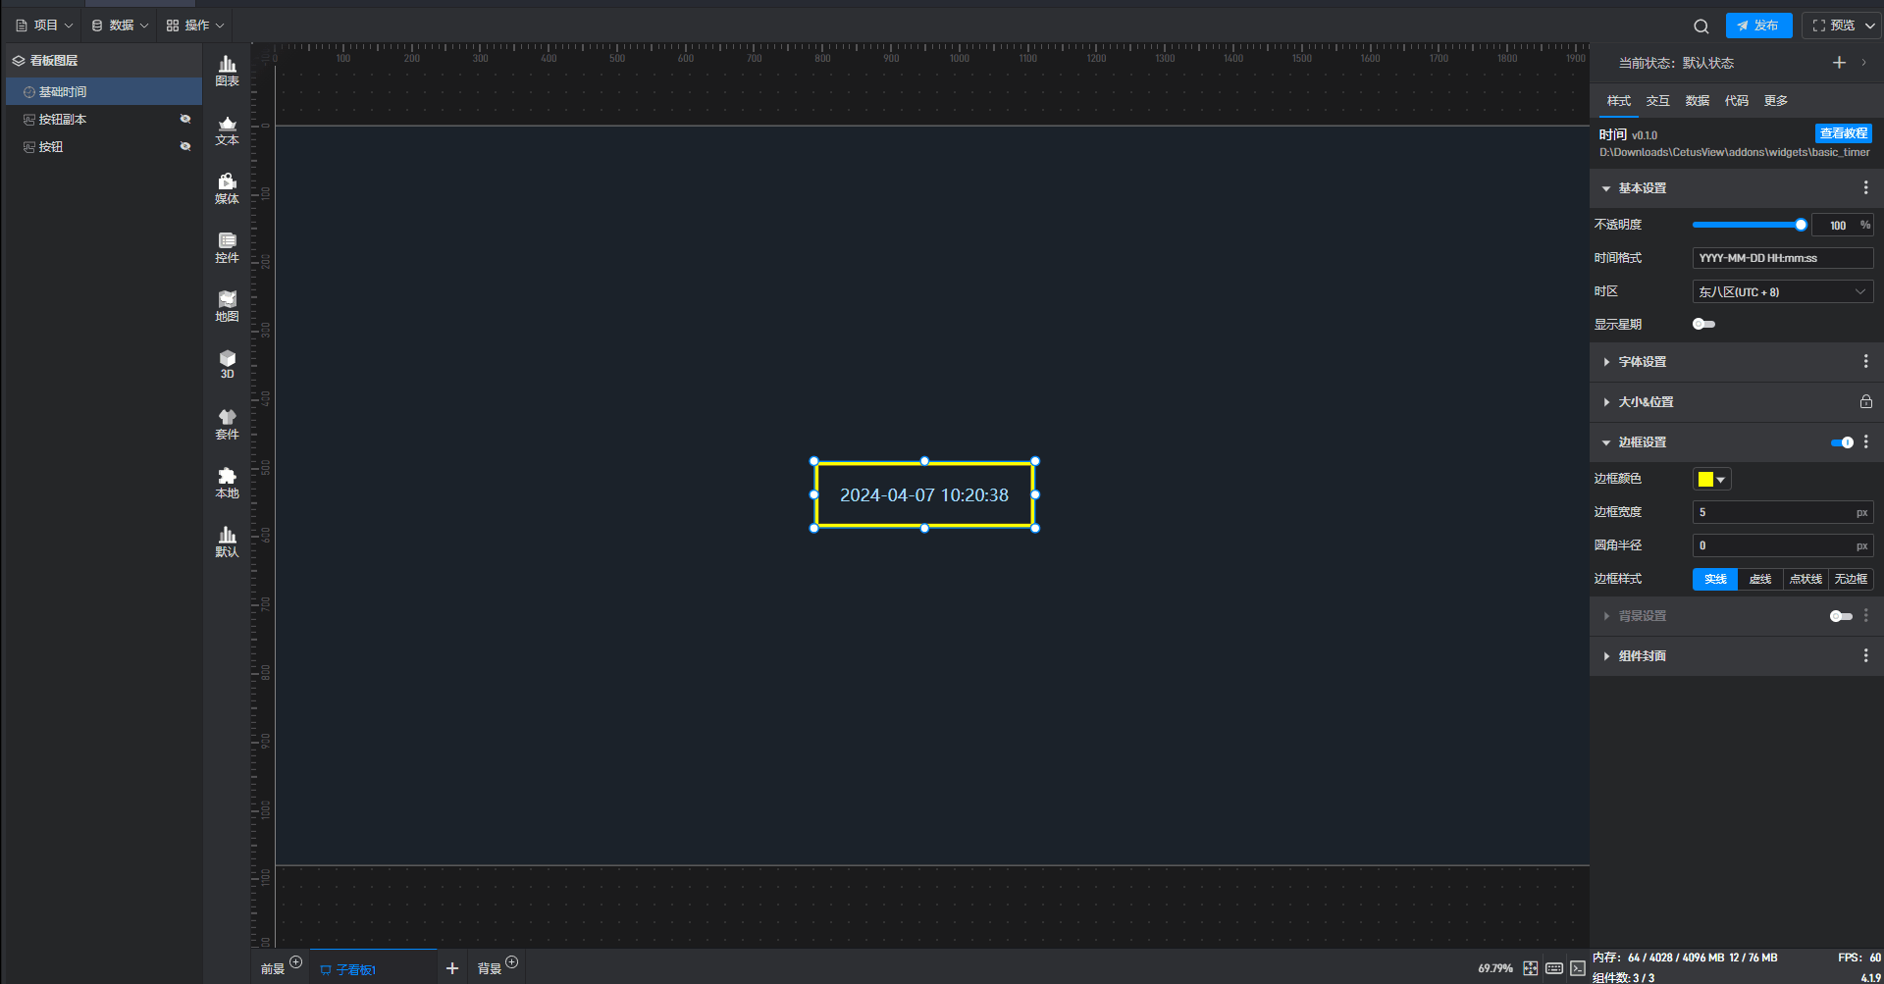Select 无边框 no-border style
This screenshot has width=1884, height=984.
(x=1851, y=580)
